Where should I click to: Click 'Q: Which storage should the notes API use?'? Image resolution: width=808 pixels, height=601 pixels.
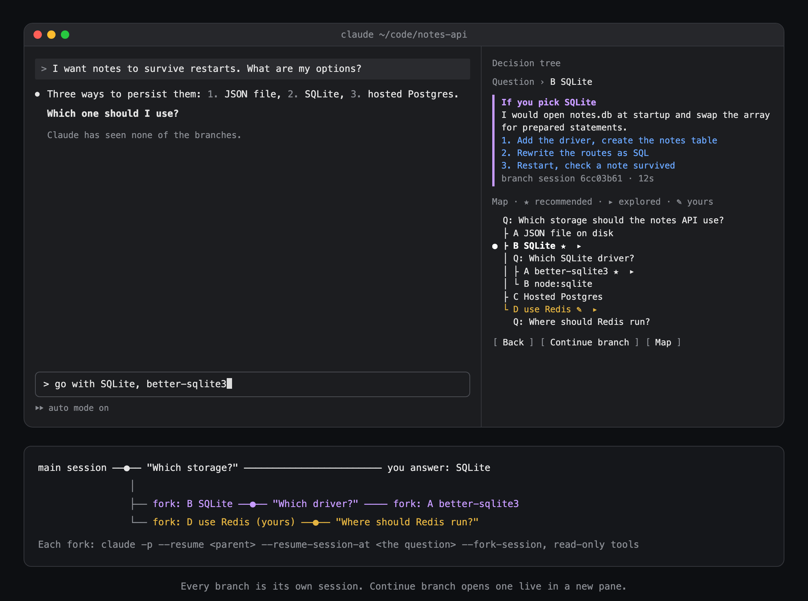tap(613, 220)
